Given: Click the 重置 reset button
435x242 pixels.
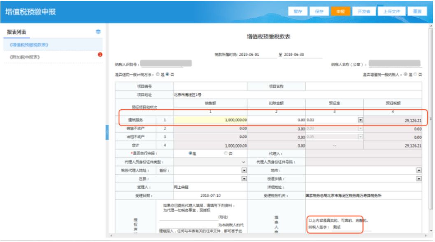Looking at the screenshot, I should (x=417, y=11).
